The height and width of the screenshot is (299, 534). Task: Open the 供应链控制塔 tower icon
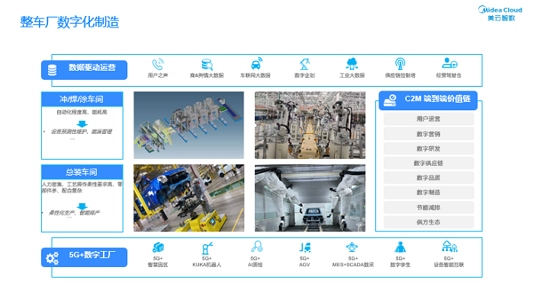click(400, 64)
